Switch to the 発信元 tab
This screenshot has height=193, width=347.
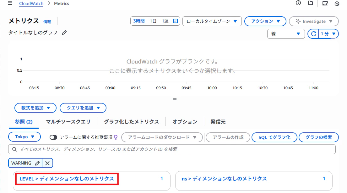tap(218, 122)
